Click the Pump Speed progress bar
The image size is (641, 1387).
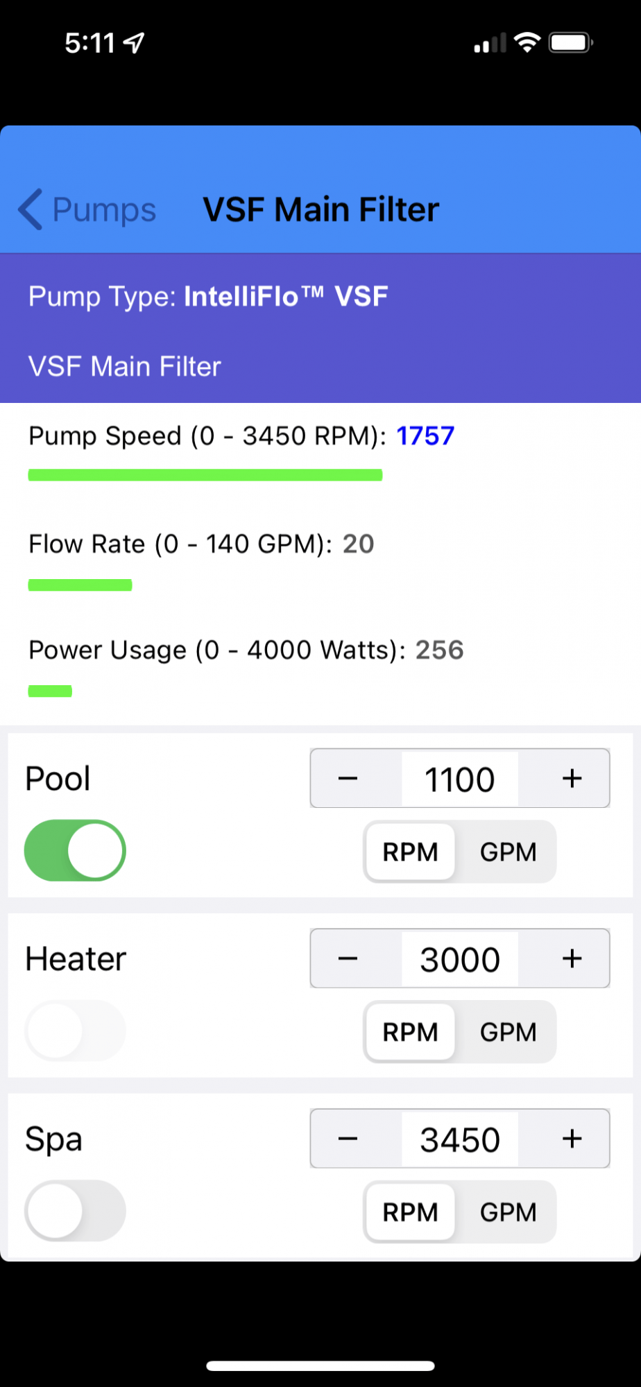[205, 475]
